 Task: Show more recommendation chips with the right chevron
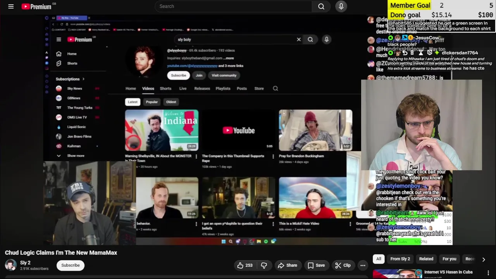484,259
